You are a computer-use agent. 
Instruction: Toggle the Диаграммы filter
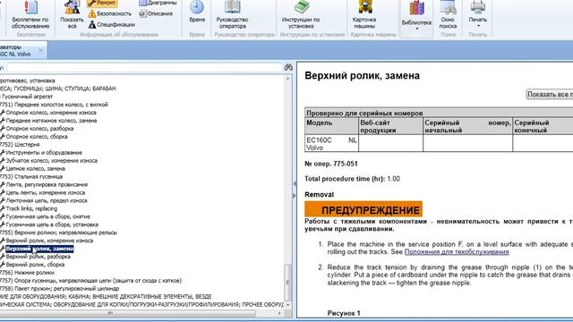(158, 3)
